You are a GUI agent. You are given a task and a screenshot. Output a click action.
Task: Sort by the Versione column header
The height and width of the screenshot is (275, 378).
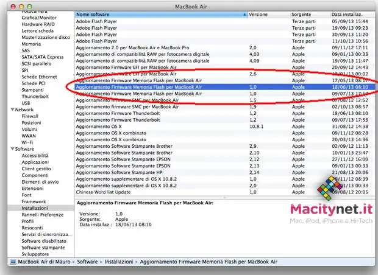click(x=269, y=15)
